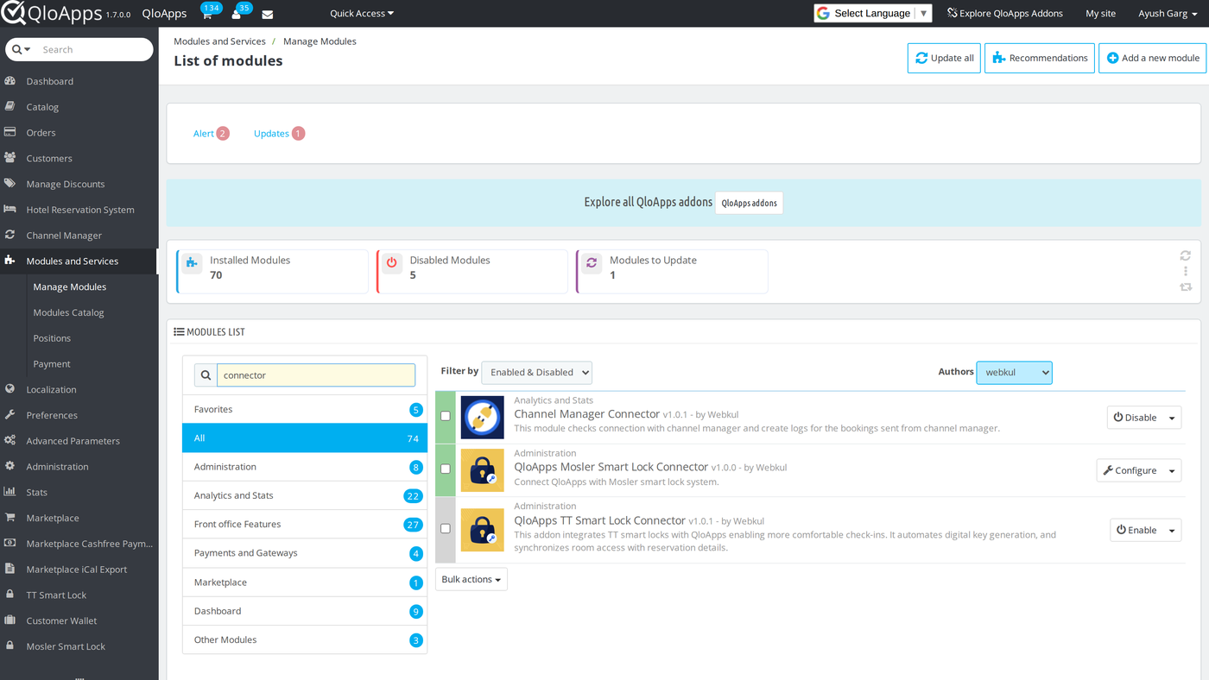Open the Bulk actions dropdown

pyautogui.click(x=472, y=579)
